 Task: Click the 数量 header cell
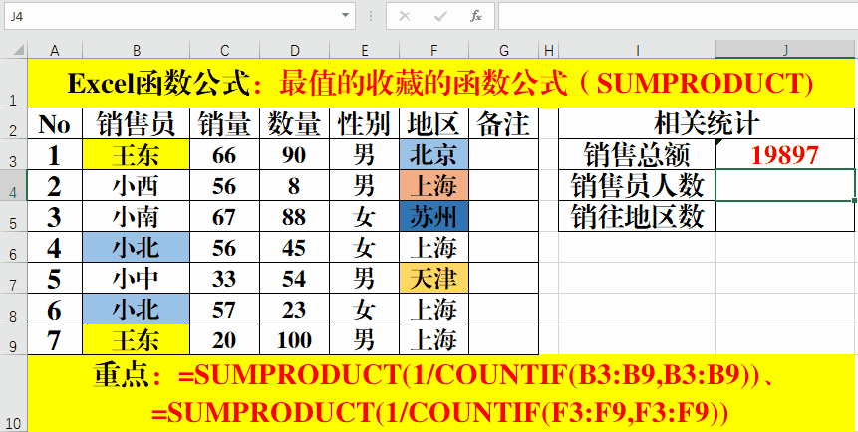[294, 123]
